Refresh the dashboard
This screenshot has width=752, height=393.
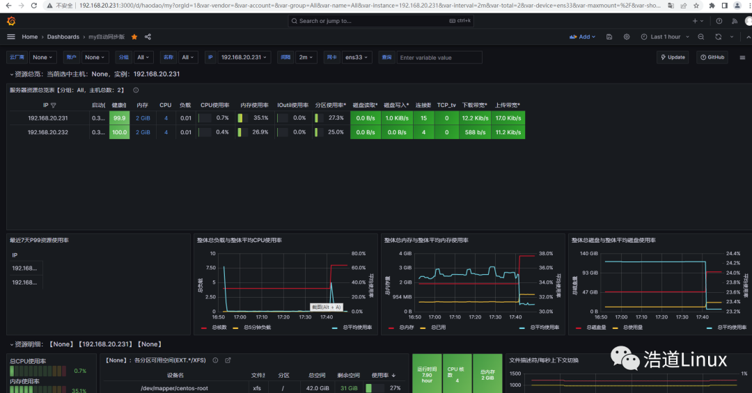coord(718,37)
